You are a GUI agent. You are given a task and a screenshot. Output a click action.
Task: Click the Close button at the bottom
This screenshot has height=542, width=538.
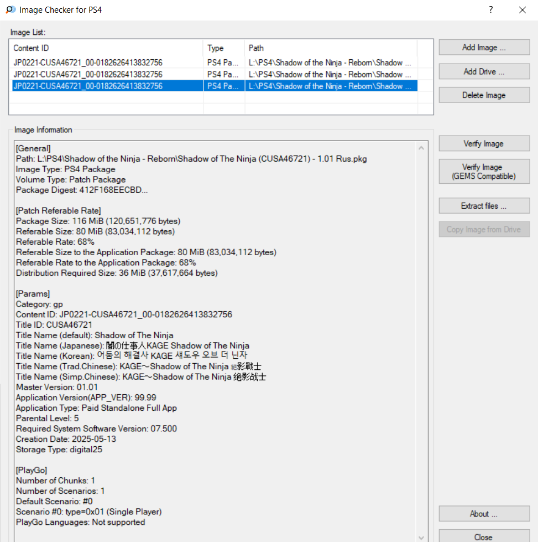click(484, 536)
